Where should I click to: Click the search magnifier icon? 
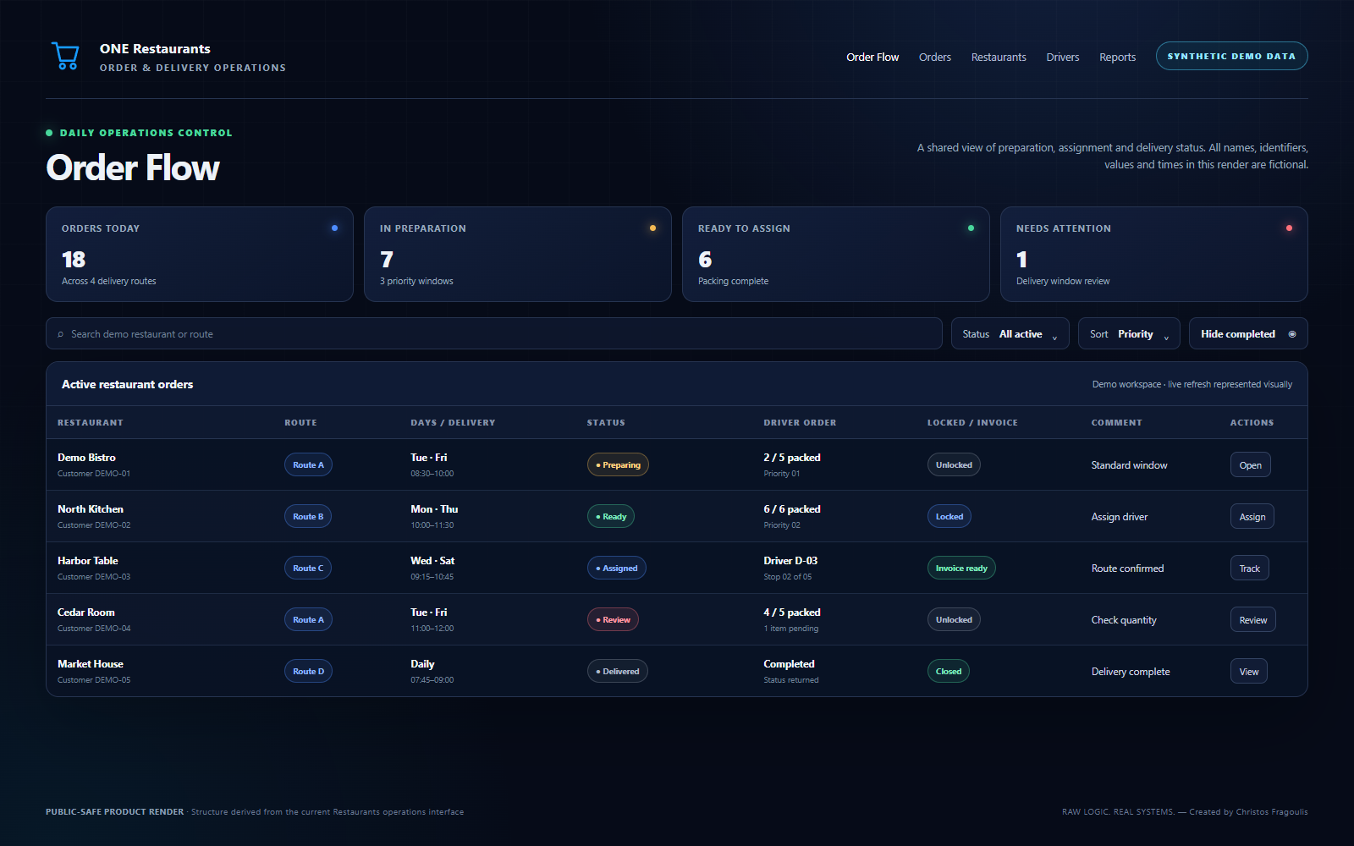click(x=60, y=334)
